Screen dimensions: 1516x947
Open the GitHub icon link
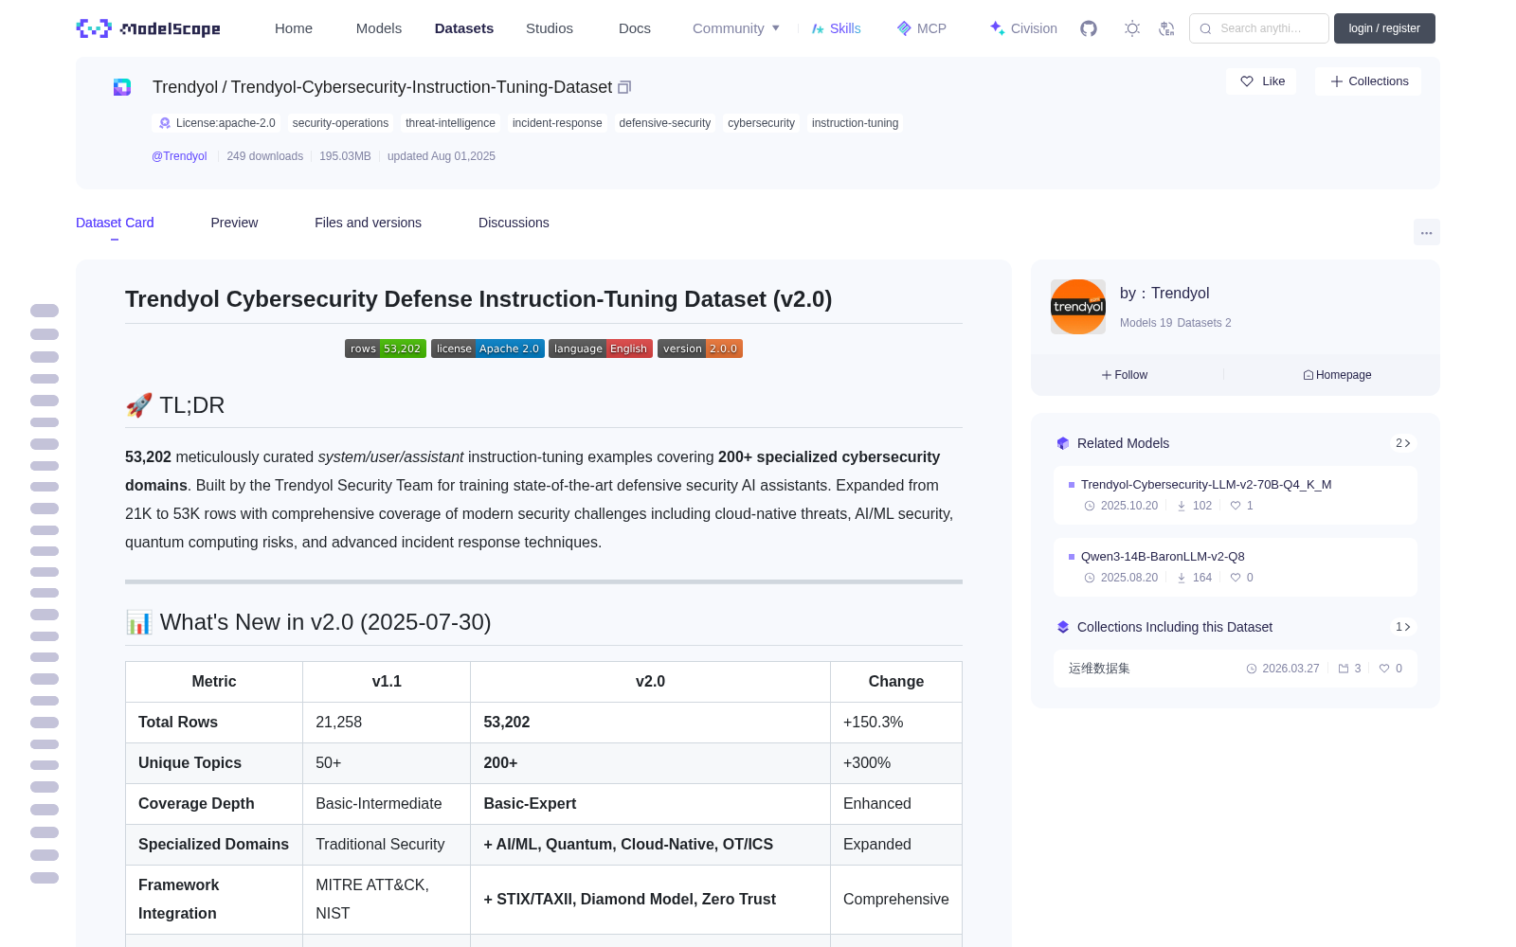pos(1089,28)
